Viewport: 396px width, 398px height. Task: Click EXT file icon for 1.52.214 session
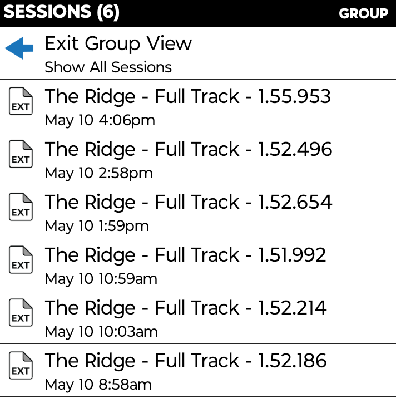[x=21, y=312]
